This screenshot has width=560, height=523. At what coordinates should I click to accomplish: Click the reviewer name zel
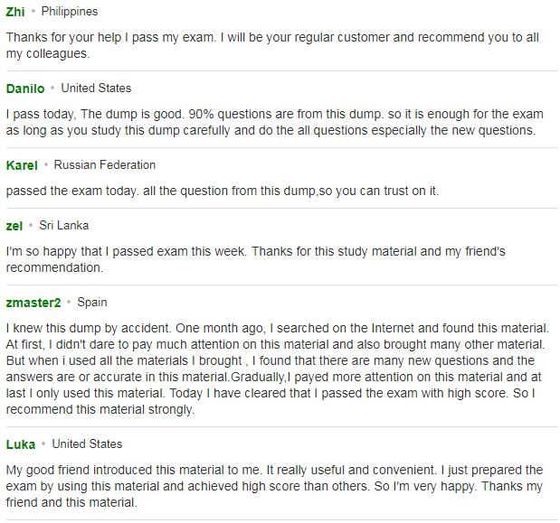[x=14, y=226]
